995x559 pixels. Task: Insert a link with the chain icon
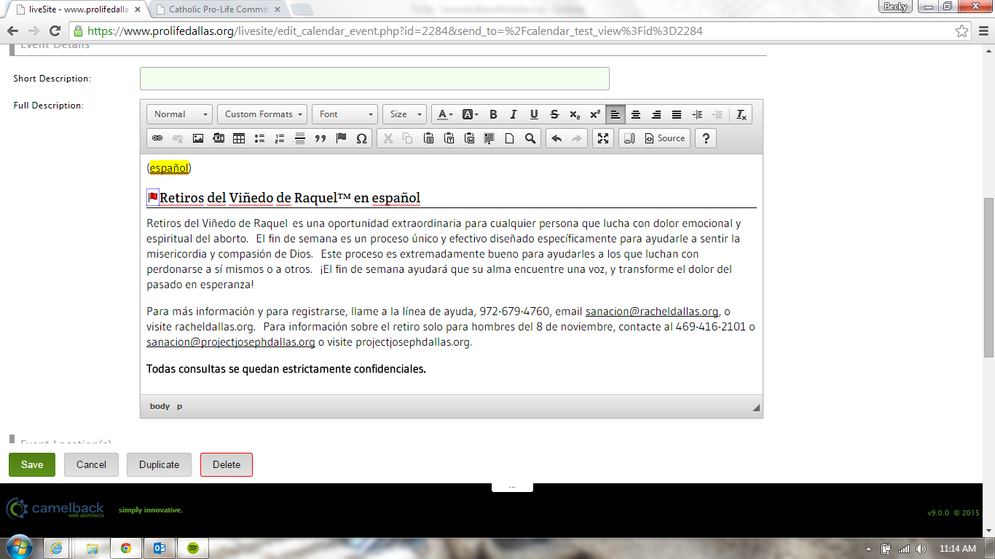(157, 138)
